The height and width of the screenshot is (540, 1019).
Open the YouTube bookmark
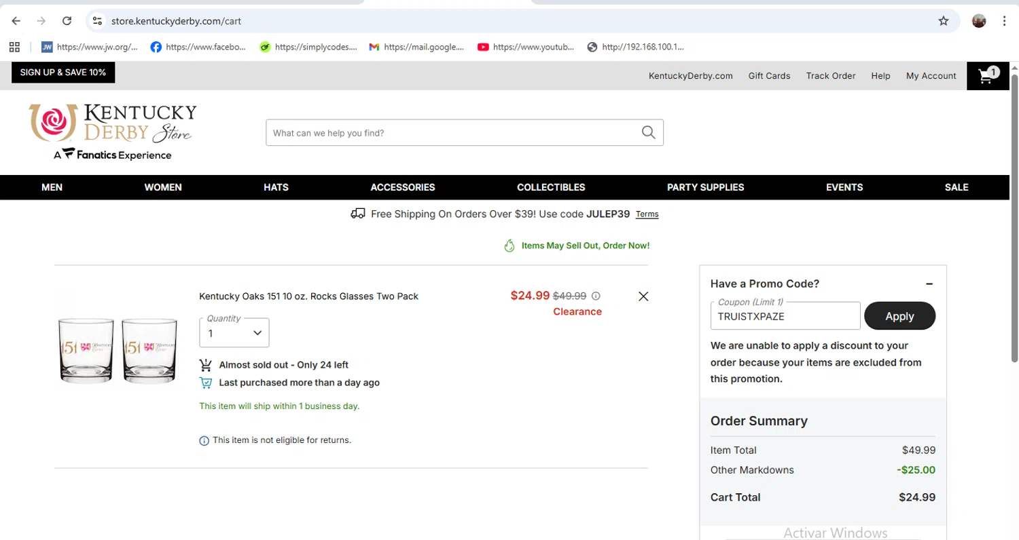pos(526,47)
